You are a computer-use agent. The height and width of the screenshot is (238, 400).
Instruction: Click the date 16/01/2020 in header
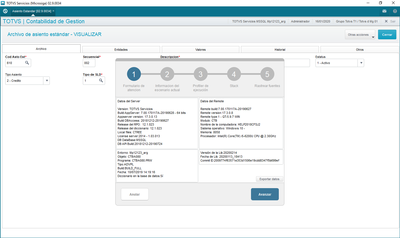[x=323, y=21]
